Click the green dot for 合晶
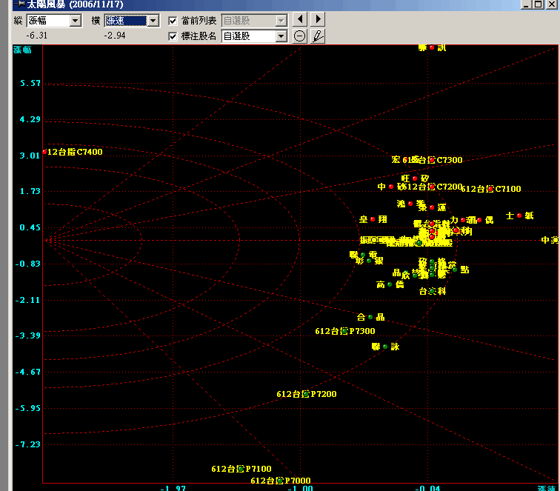 (371, 317)
